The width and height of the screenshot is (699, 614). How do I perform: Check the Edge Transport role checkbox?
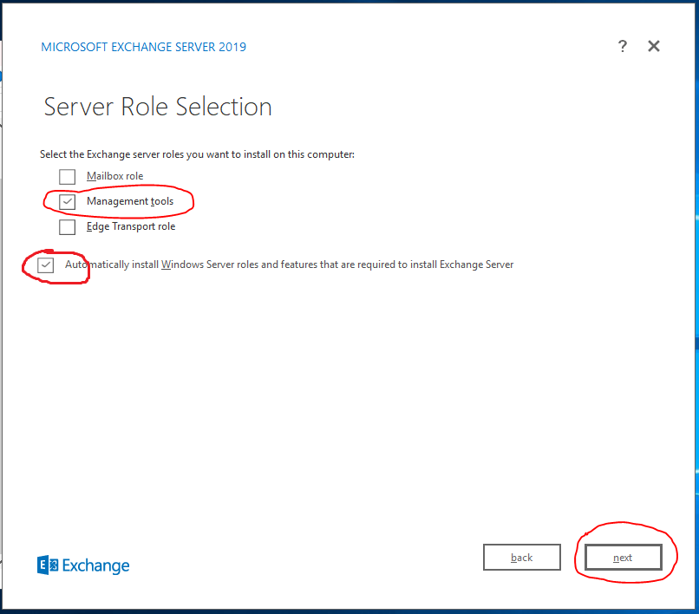(x=67, y=226)
